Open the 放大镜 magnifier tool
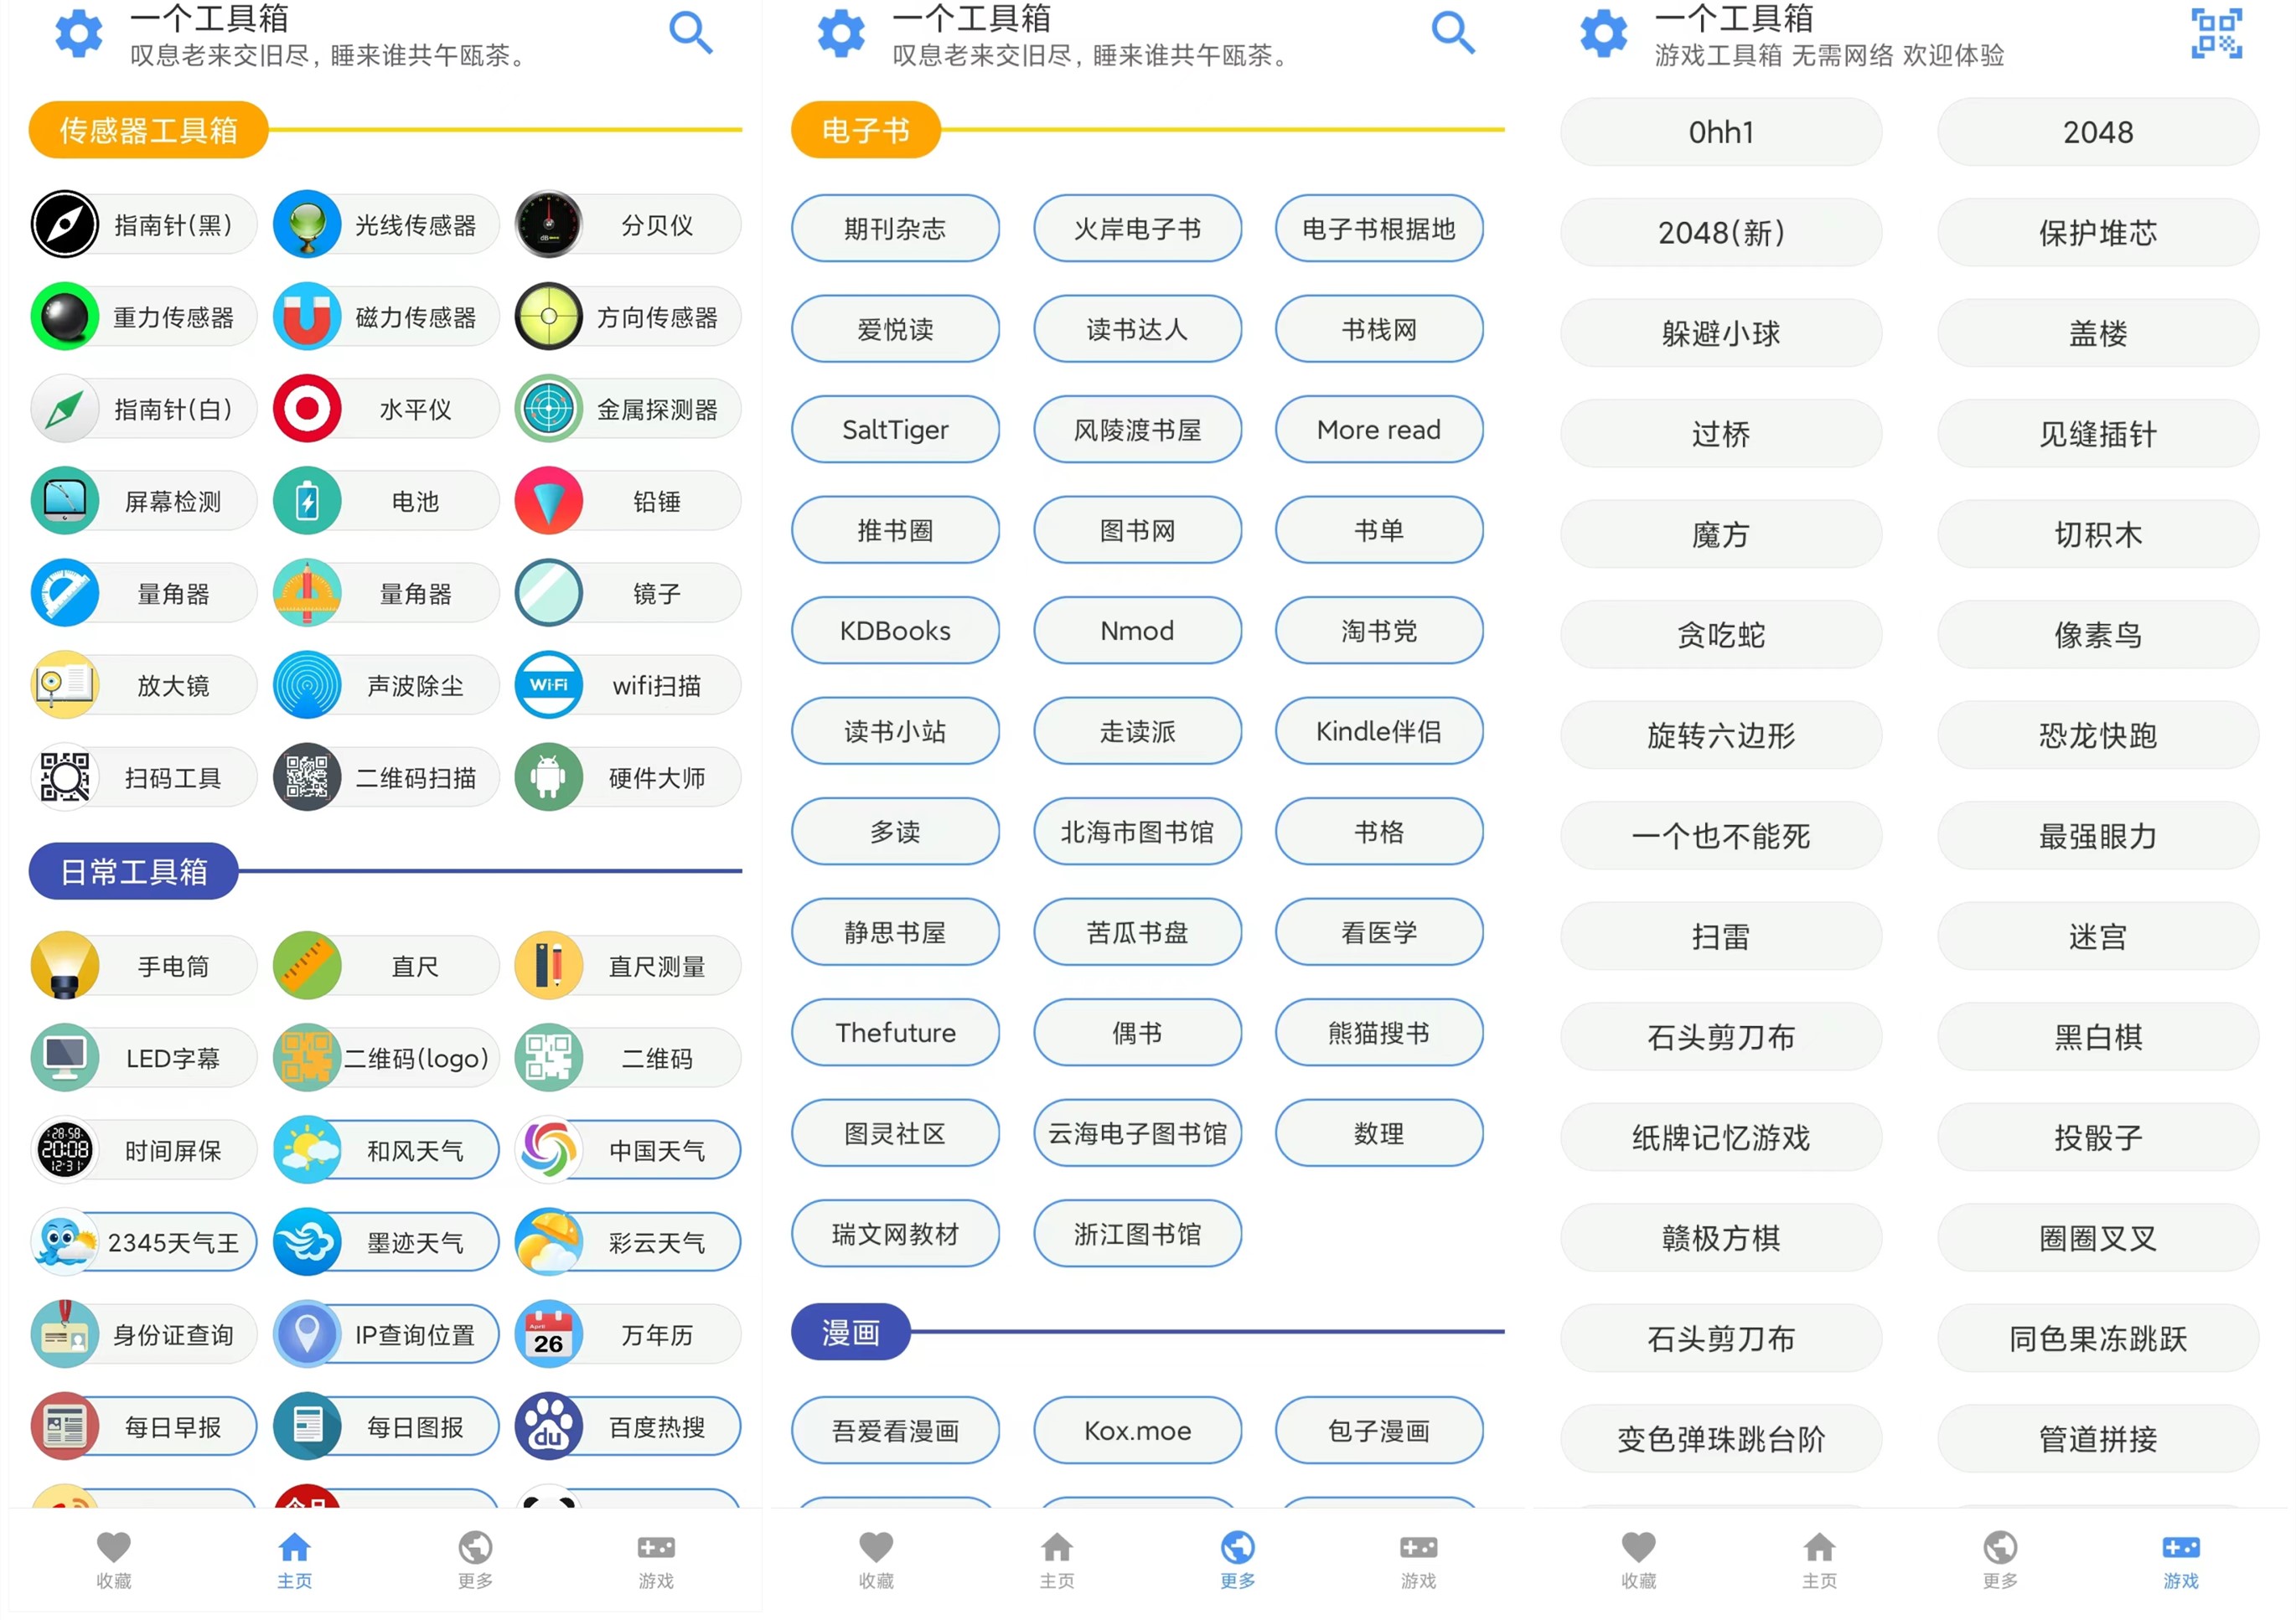This screenshot has width=2296, height=1620. [143, 684]
